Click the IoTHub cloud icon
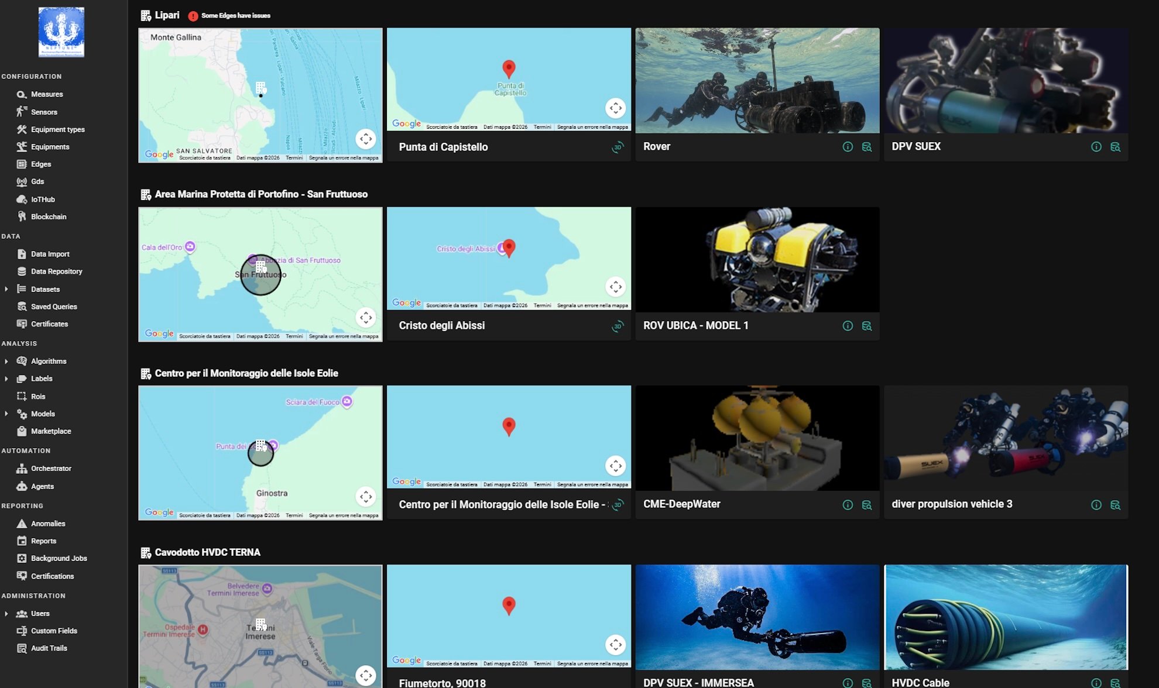This screenshot has height=688, width=1159. (22, 199)
